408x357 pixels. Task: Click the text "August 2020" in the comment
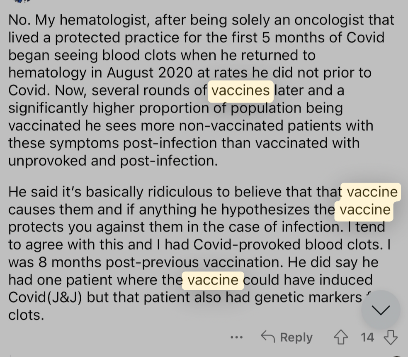pos(150,73)
